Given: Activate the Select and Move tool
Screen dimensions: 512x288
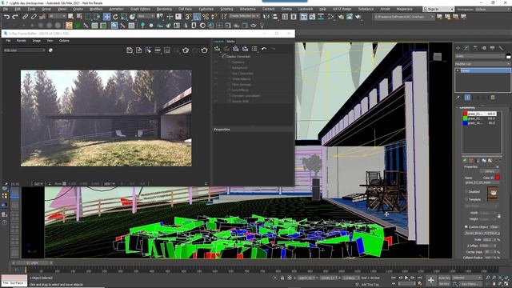Looking at the screenshot, I should 106,17.
